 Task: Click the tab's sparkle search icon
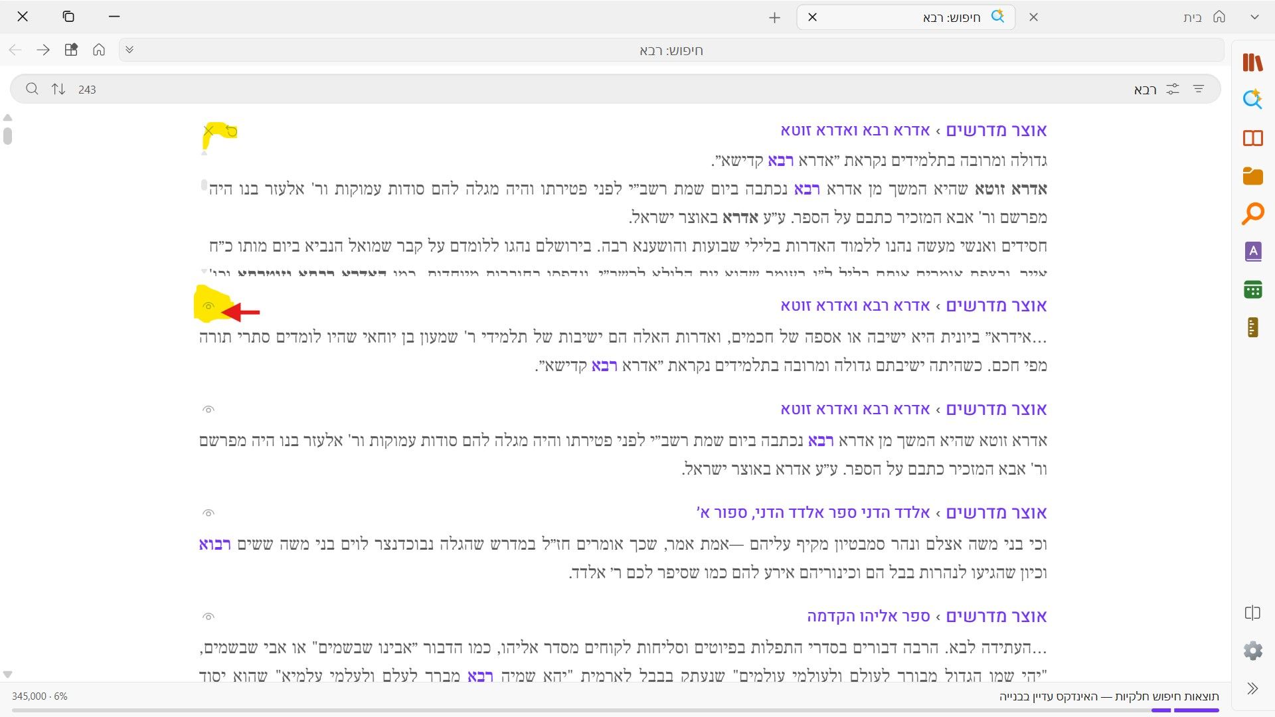(997, 17)
